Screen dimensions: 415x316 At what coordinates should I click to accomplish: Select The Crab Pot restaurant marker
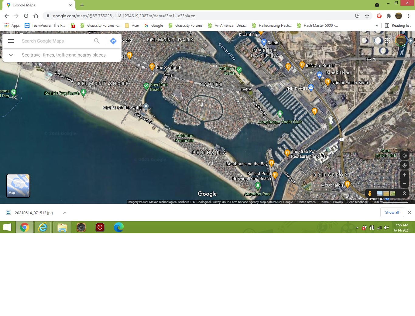pos(287,153)
